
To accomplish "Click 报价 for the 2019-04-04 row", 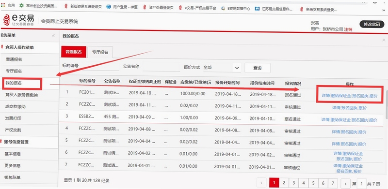I will [x=362, y=144].
